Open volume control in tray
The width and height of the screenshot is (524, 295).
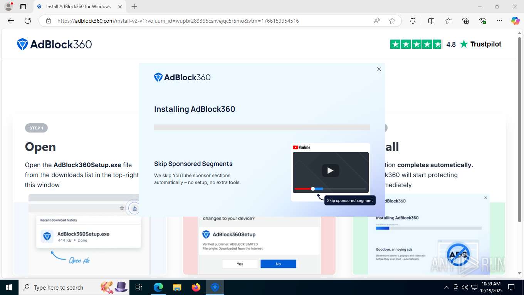click(x=465, y=287)
